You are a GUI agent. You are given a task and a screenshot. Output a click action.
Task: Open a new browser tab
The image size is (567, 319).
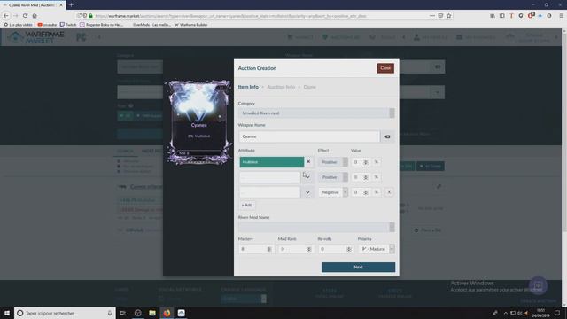[71, 4]
